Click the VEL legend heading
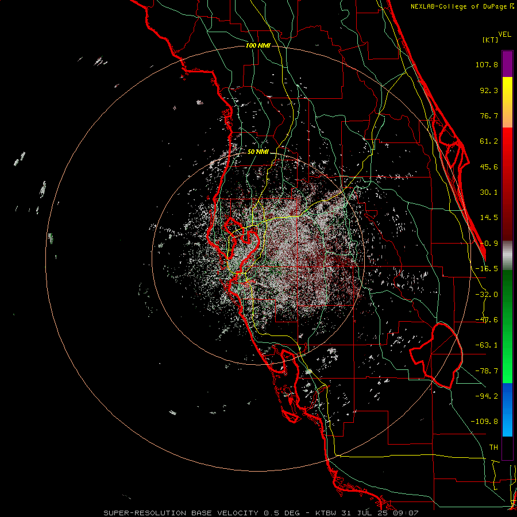 [x=504, y=34]
